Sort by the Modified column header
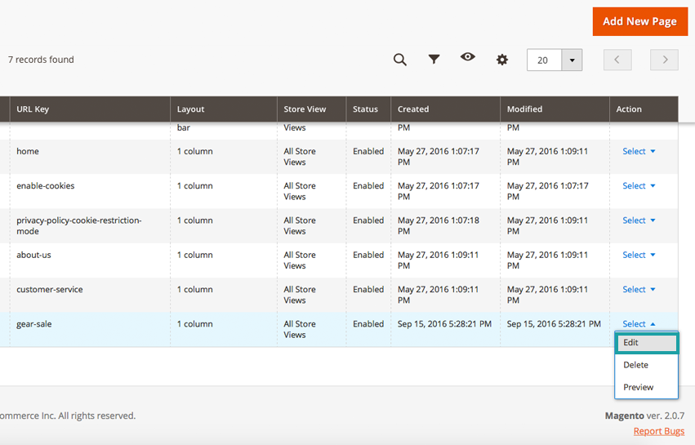 pyautogui.click(x=524, y=109)
